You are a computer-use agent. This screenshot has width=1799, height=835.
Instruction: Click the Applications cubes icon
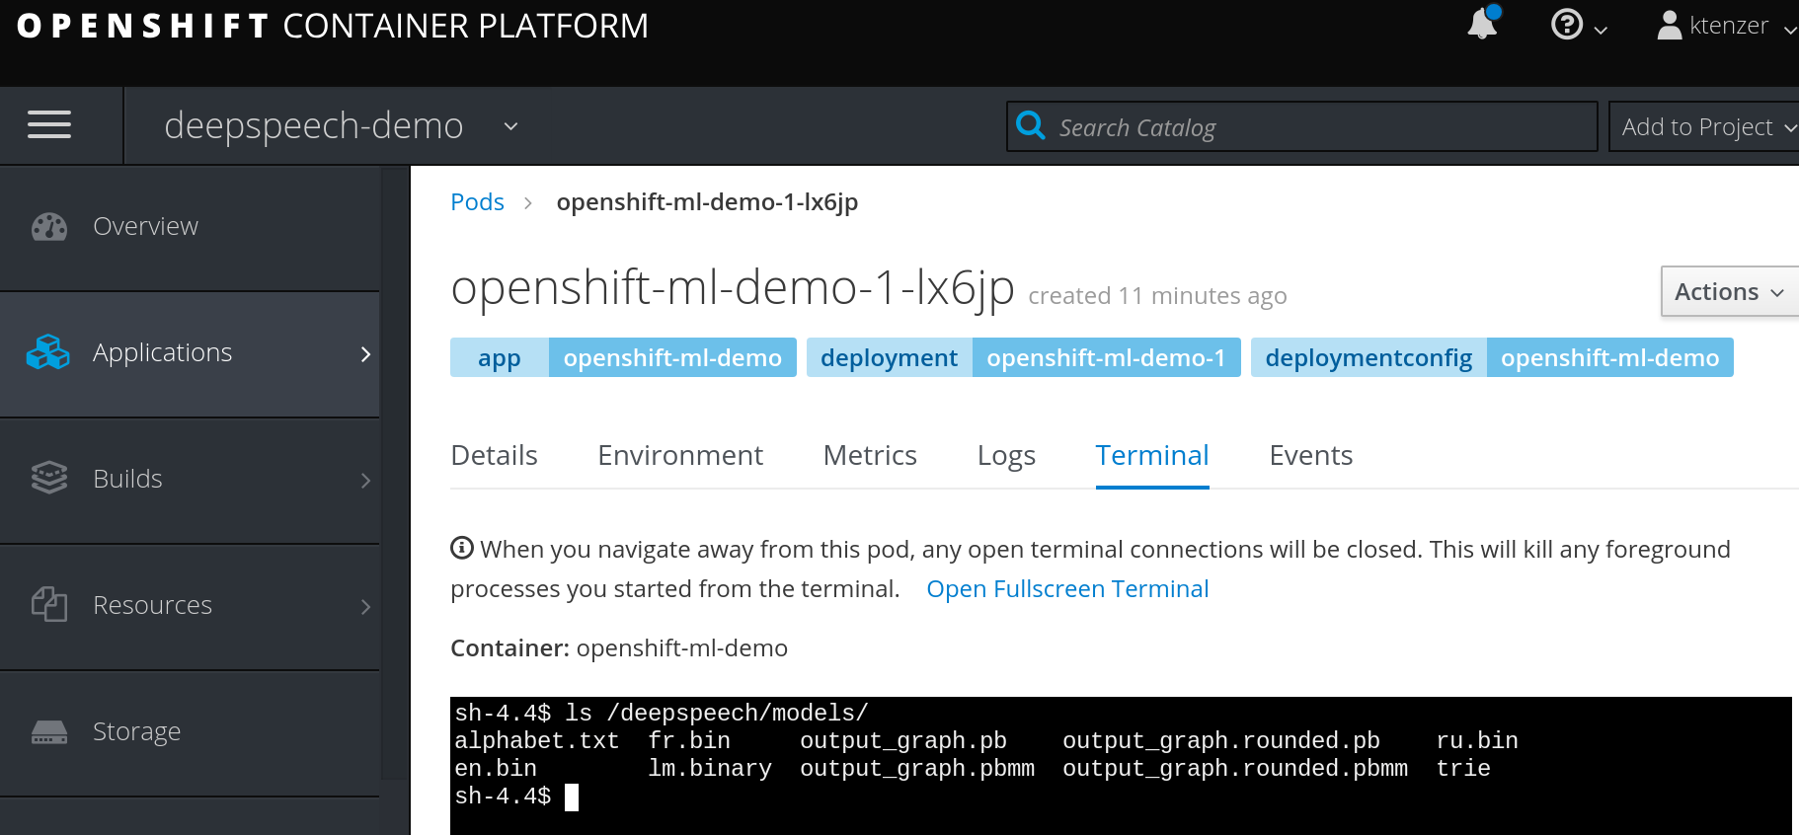47,352
